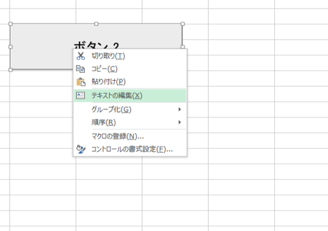The width and height of the screenshot is (328, 231).
Task: Click the copy icon beside コピー
Action: click(x=81, y=69)
